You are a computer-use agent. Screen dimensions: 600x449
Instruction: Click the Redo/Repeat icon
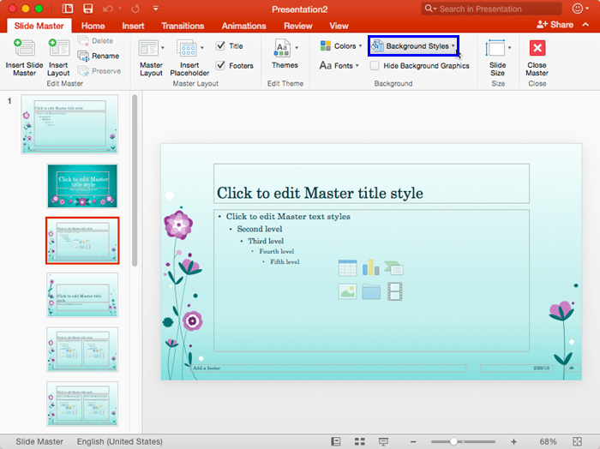point(135,9)
